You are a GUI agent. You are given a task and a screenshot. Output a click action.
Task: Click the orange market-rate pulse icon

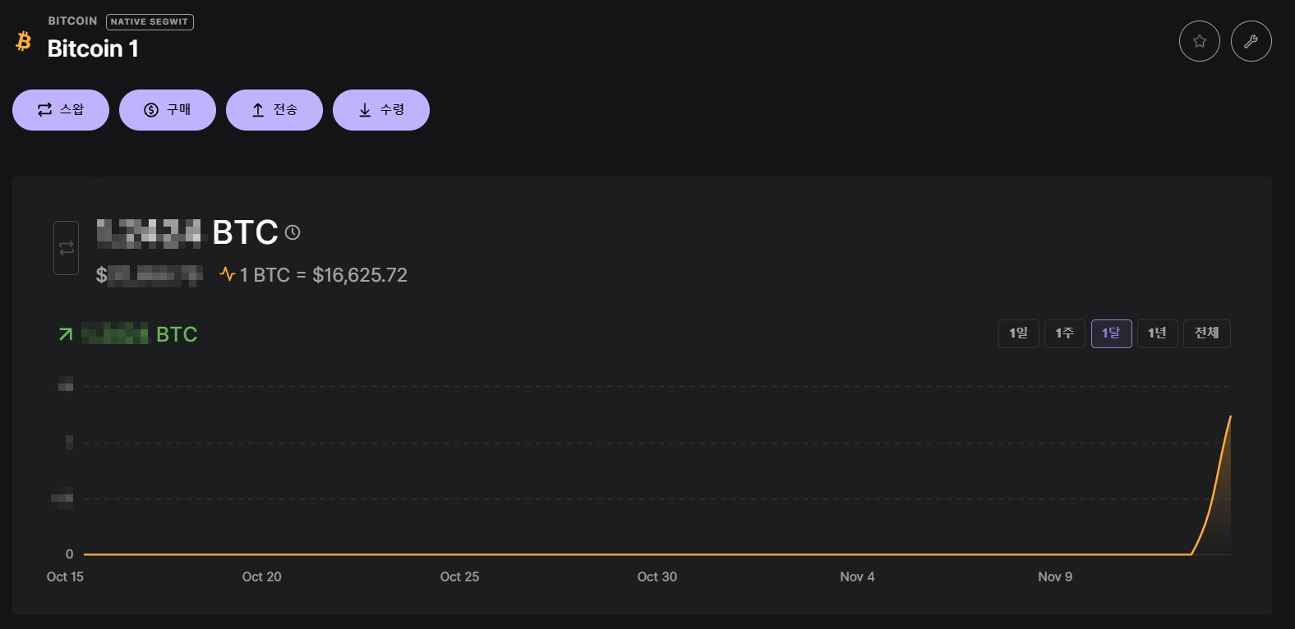228,274
